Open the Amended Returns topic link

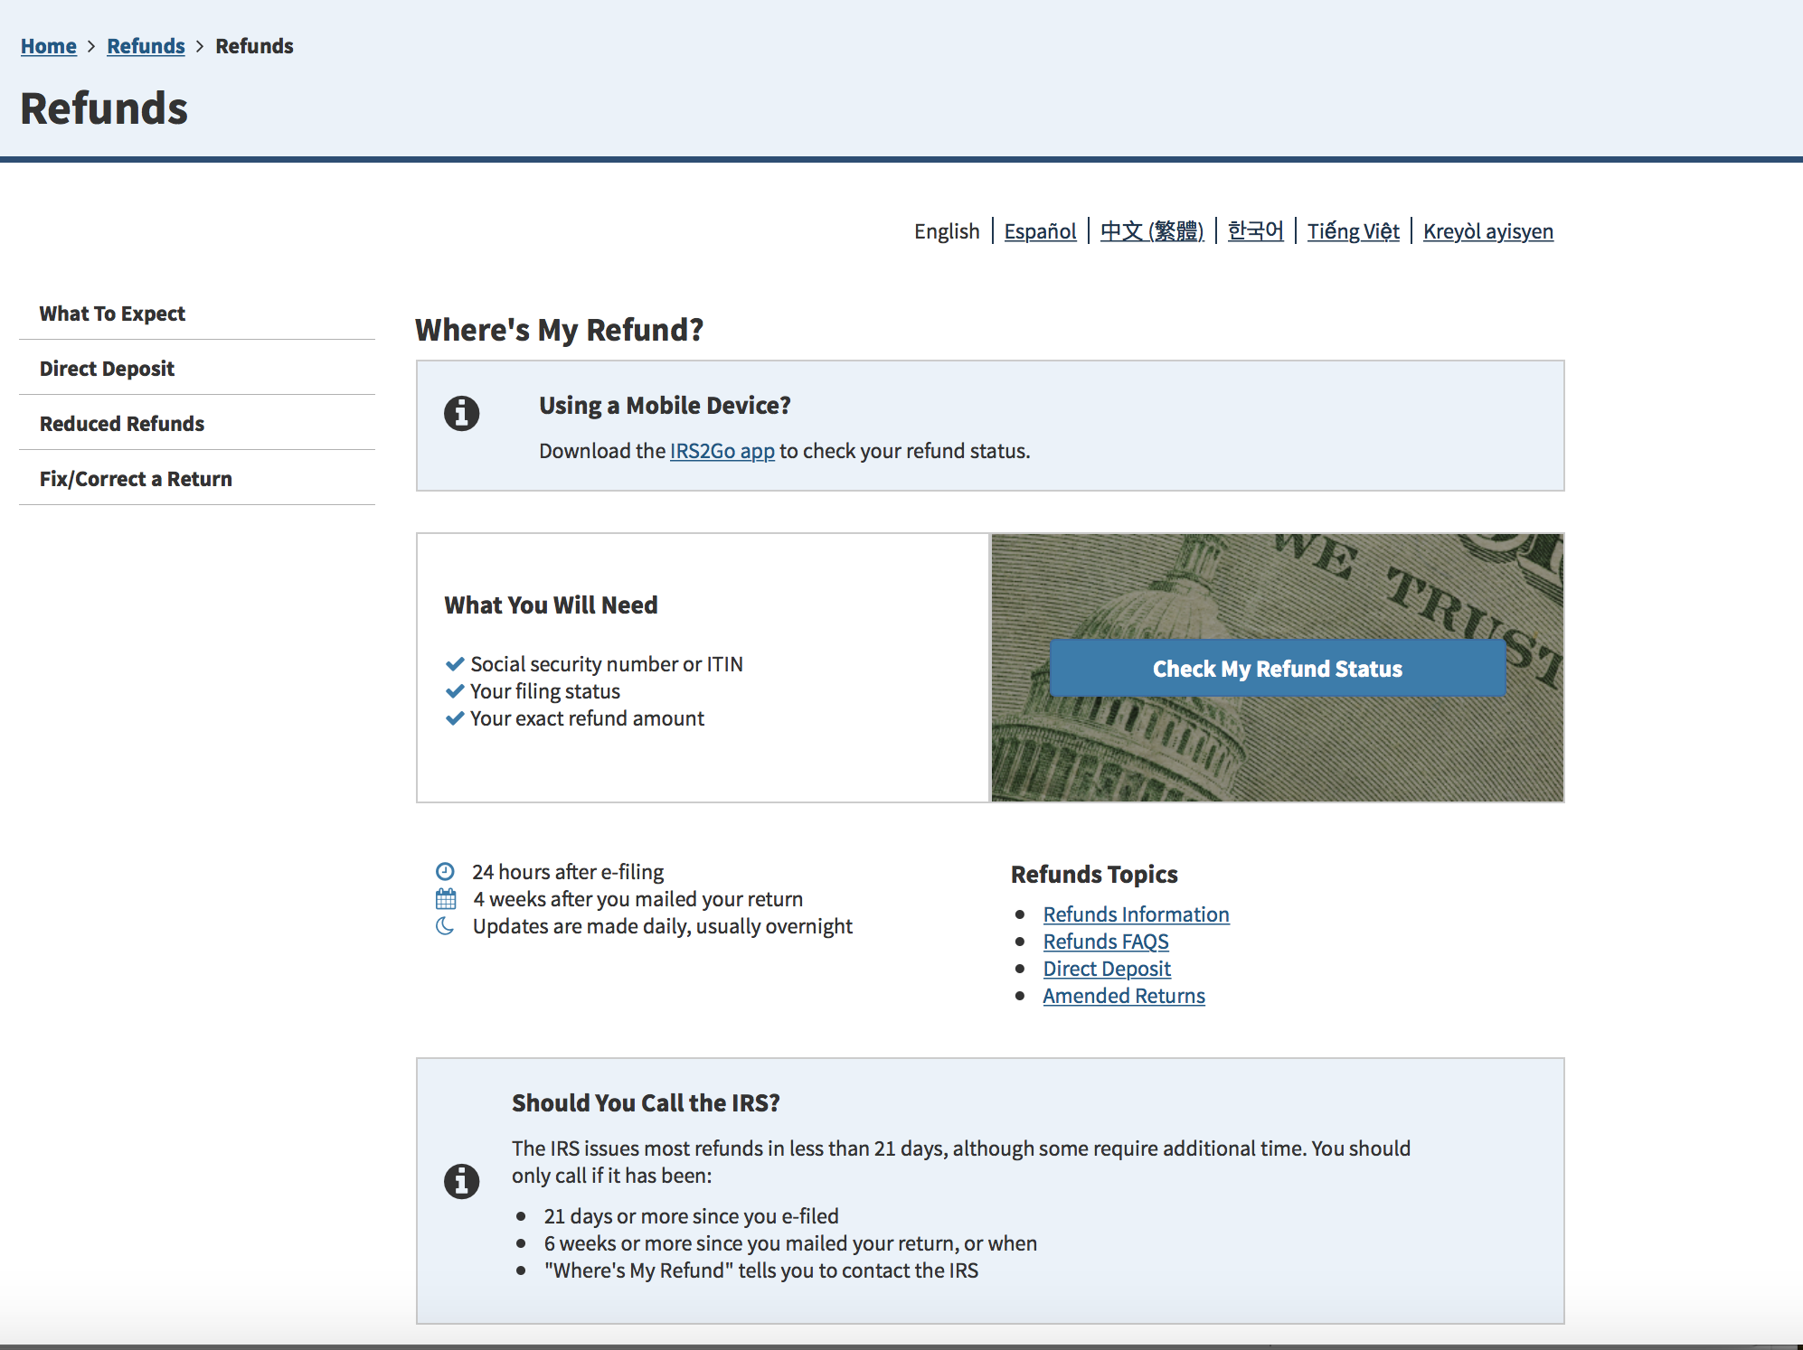(x=1123, y=996)
